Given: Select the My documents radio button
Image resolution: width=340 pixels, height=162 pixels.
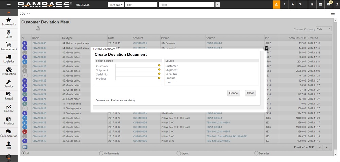Looking at the screenshot, I should click(x=101, y=153).
